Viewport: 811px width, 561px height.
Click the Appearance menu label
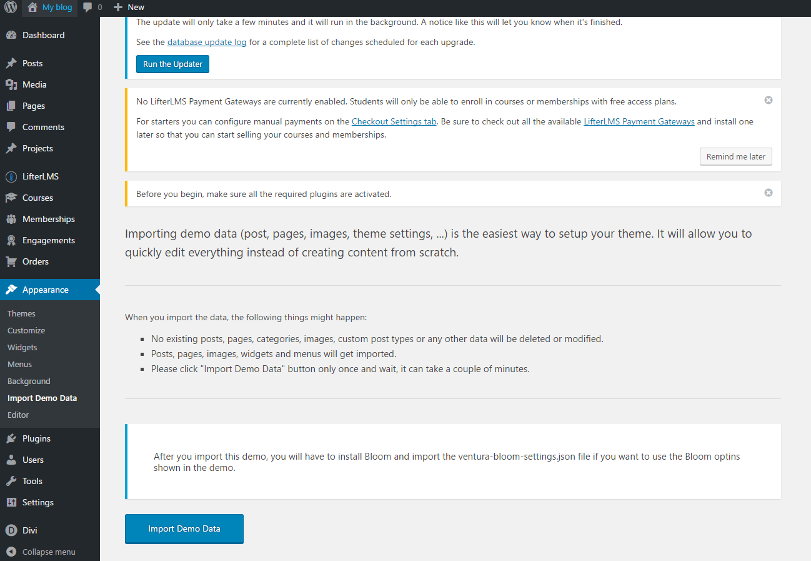pos(46,290)
